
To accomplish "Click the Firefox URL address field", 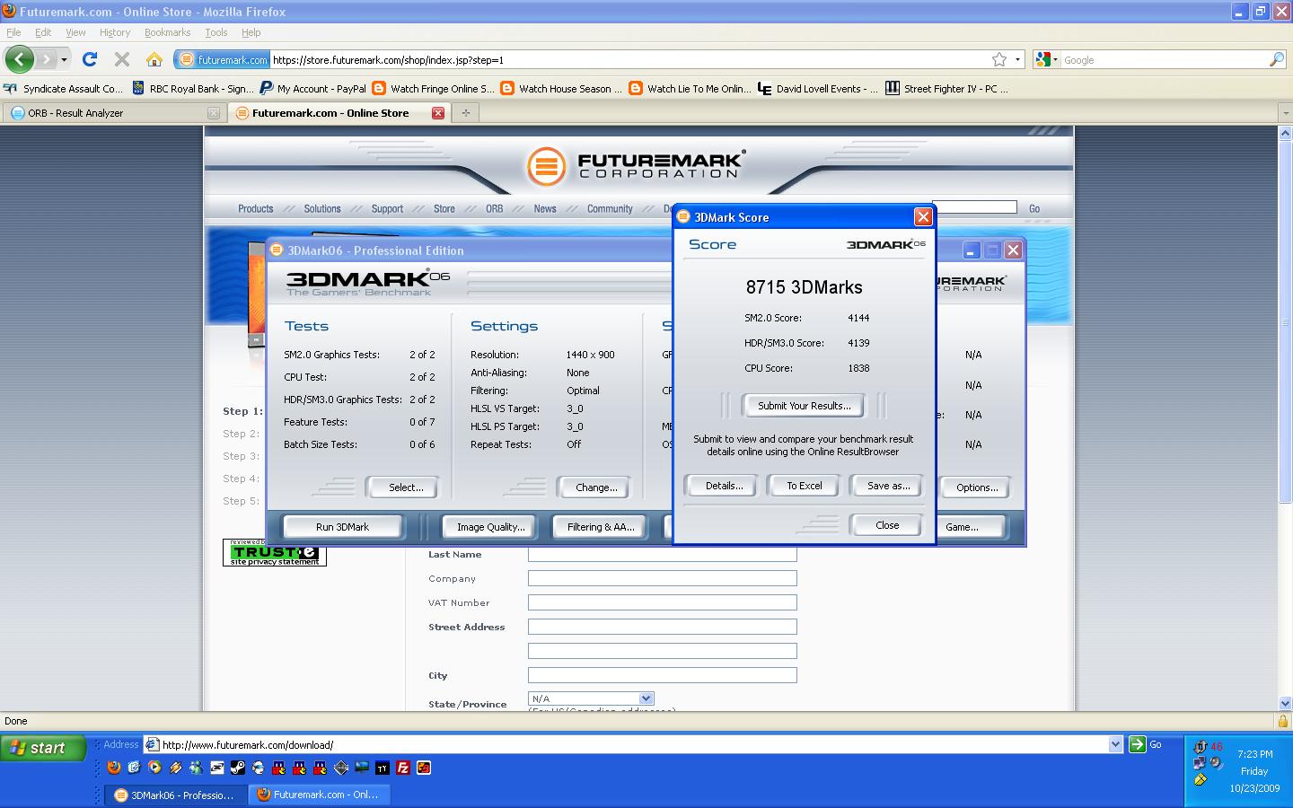I will point(629,59).
